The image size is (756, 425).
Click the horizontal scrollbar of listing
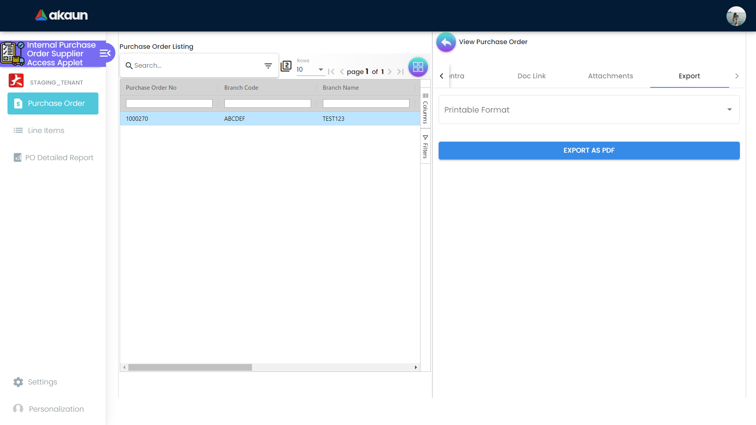point(190,367)
